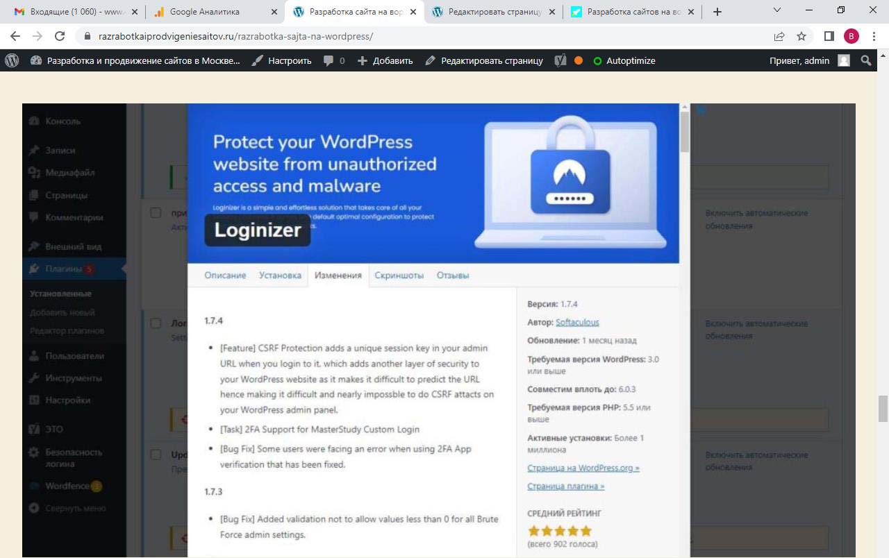Click the comments bubble icon in admin bar
889x558 pixels.
[x=329, y=60]
